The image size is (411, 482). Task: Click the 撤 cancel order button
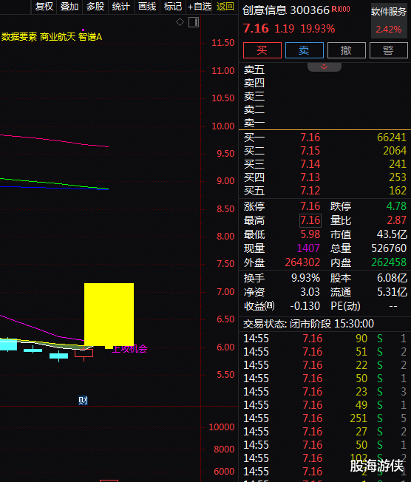(347, 50)
